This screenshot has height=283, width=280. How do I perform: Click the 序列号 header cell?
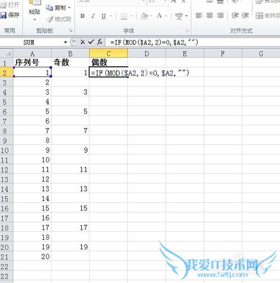pyautogui.click(x=32, y=62)
